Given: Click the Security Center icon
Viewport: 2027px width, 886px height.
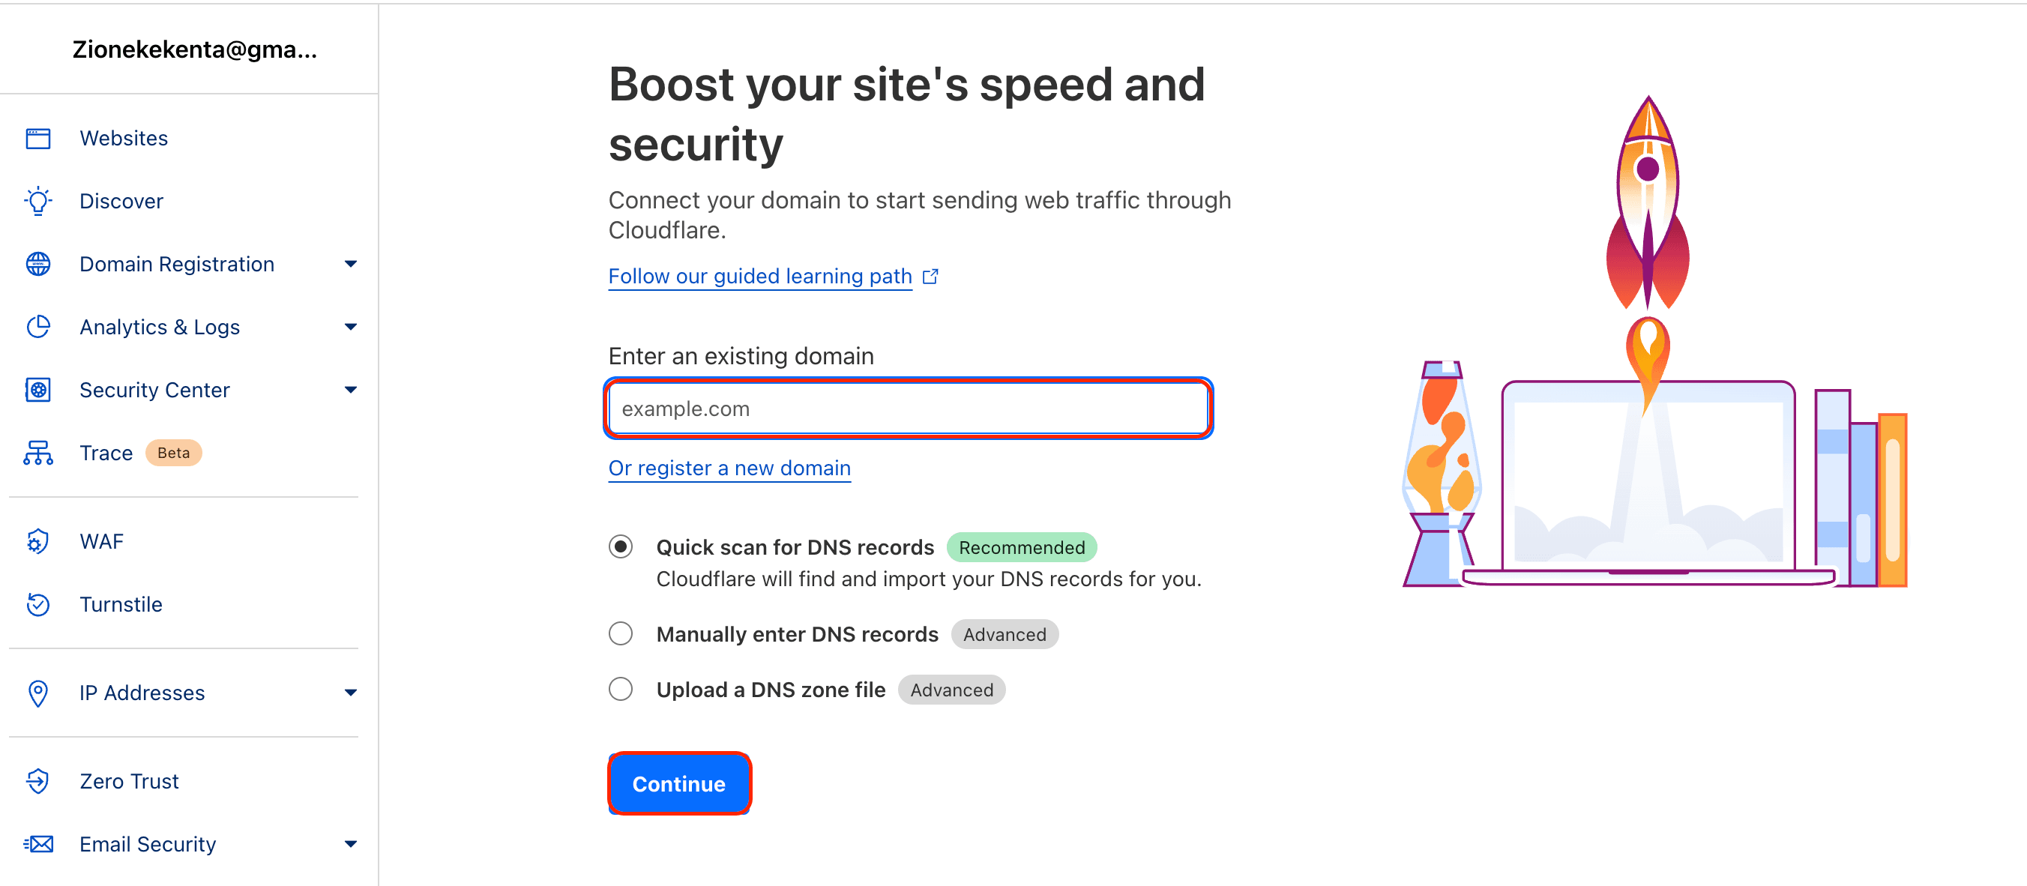Looking at the screenshot, I should (37, 391).
